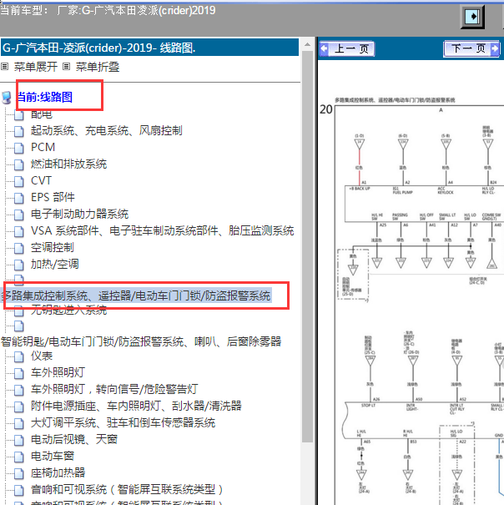
Task: Open the PCM wiring diagram
Action: click(x=43, y=147)
